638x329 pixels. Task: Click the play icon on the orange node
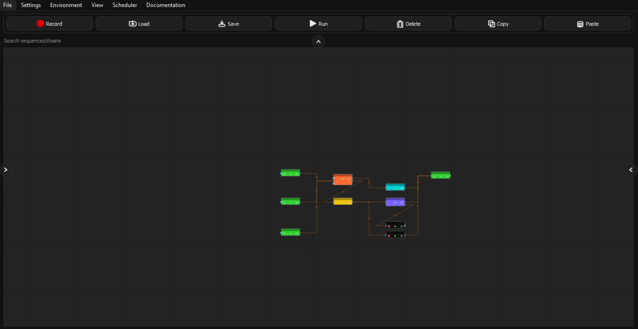pos(343,179)
